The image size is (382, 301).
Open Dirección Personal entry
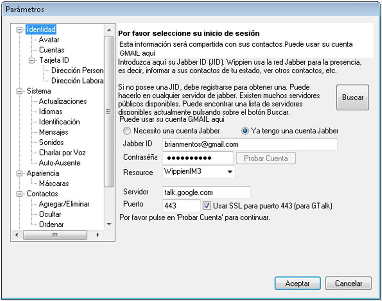77,70
